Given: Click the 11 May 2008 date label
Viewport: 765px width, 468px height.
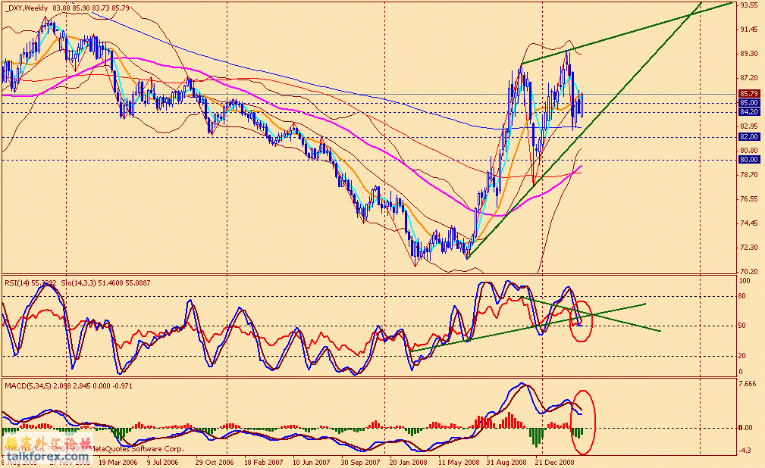Looking at the screenshot, I should pyautogui.click(x=458, y=462).
